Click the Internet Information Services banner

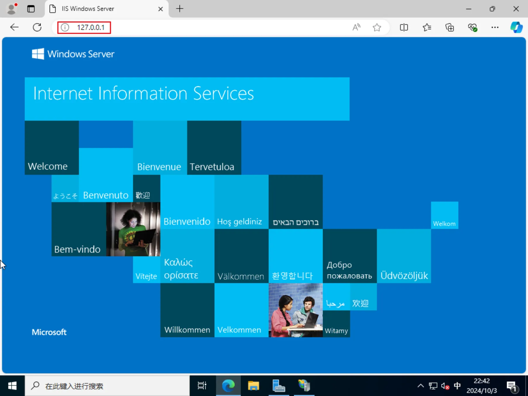pos(187,99)
